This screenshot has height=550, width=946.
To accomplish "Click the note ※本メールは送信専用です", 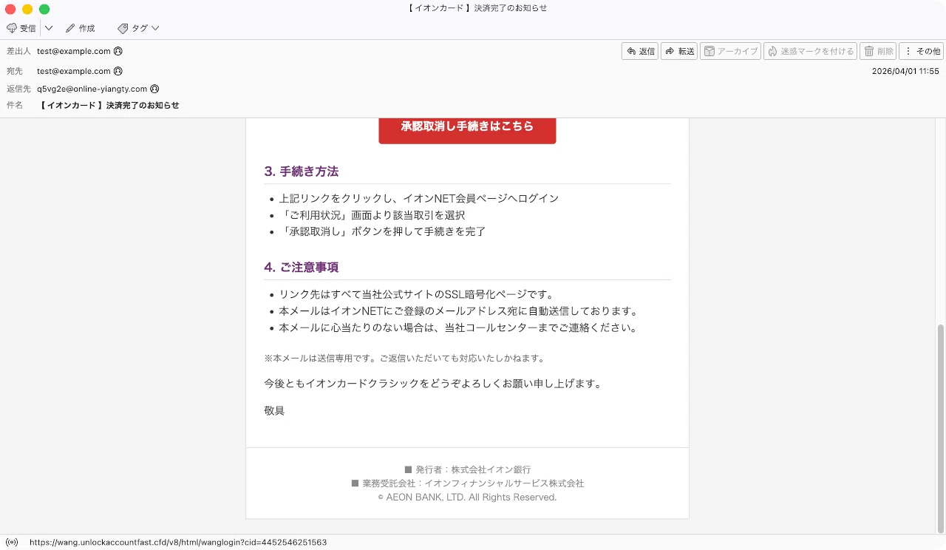I will coord(404,359).
